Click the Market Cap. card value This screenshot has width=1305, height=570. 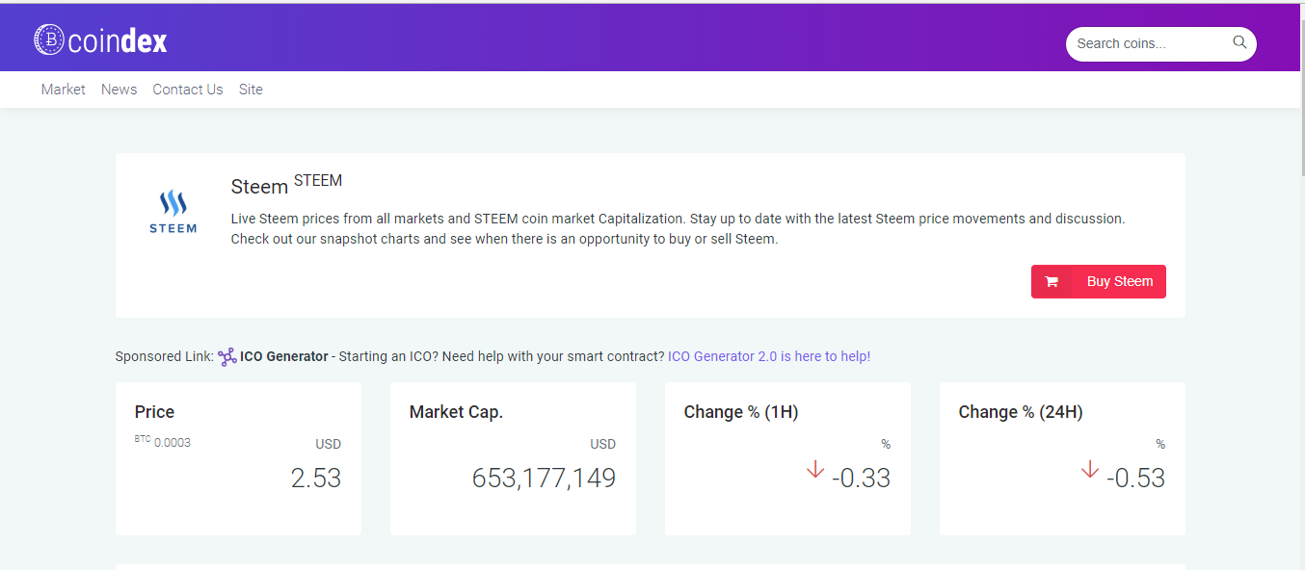(x=544, y=478)
